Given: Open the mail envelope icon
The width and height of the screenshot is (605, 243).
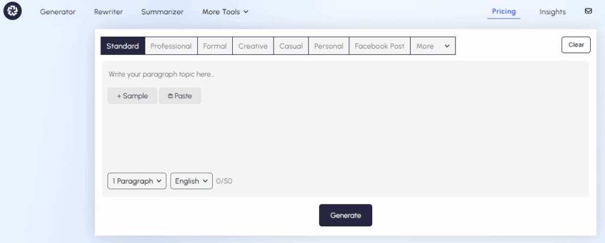Looking at the screenshot, I should pos(588,11).
